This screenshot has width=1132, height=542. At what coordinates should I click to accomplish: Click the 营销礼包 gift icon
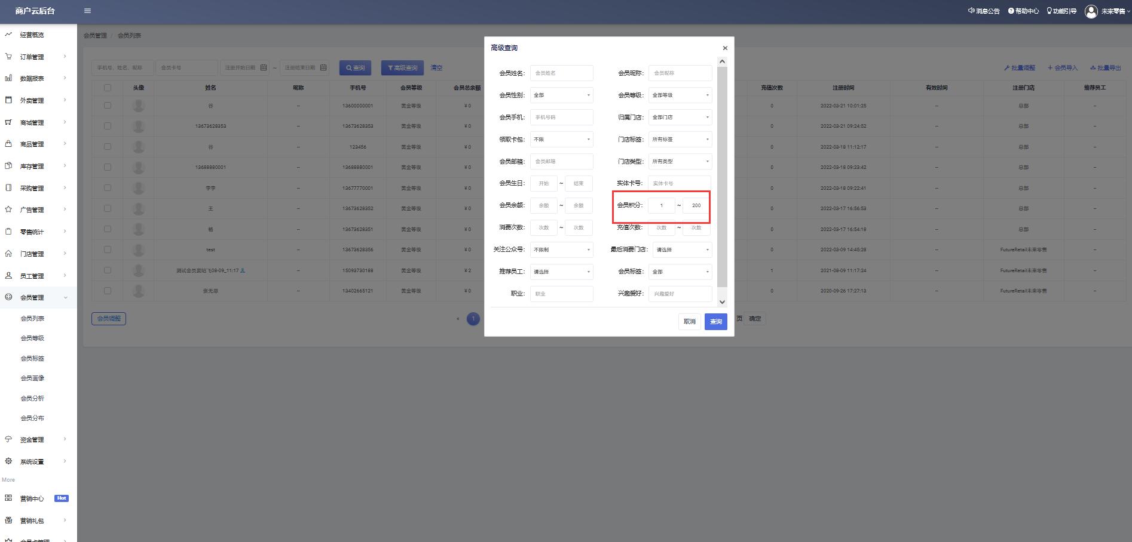click(8, 521)
